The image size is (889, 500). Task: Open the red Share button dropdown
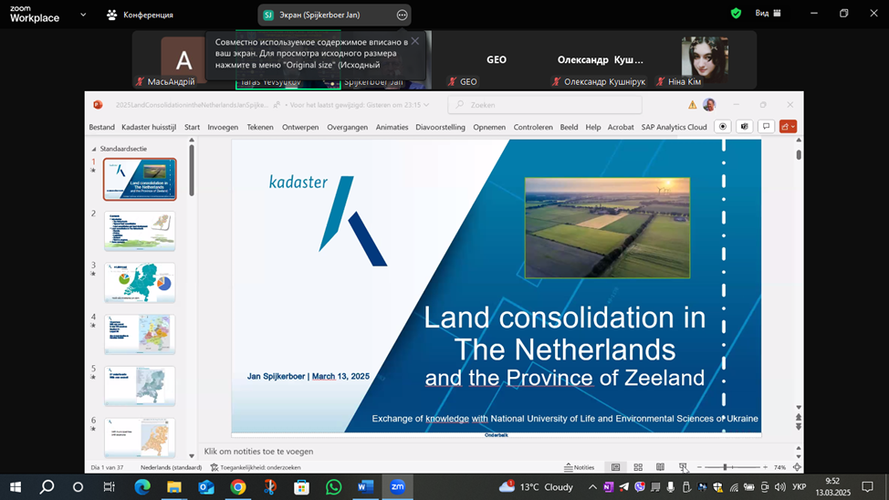point(788,127)
